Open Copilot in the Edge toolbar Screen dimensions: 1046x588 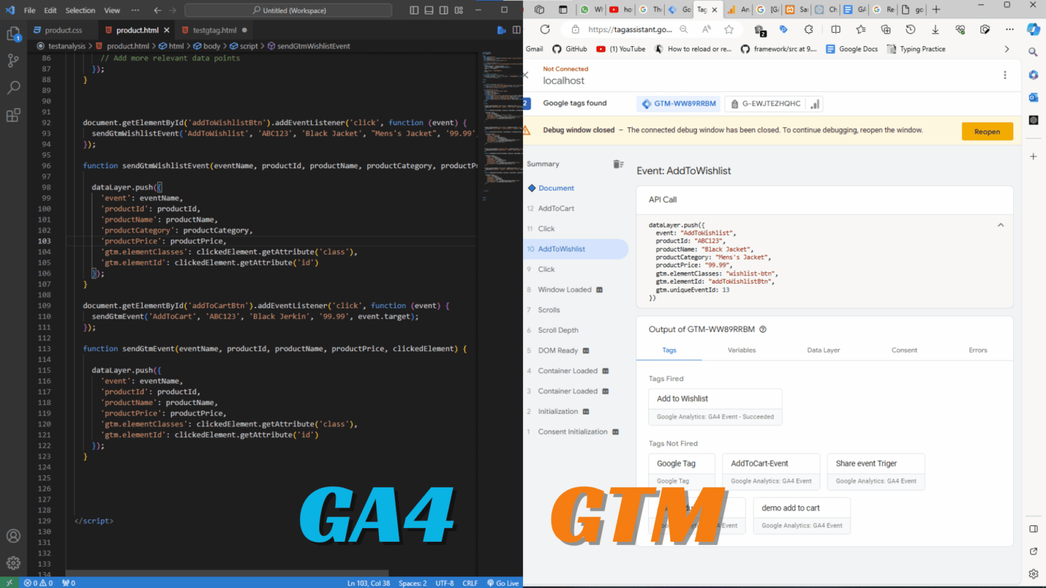[x=1034, y=30]
